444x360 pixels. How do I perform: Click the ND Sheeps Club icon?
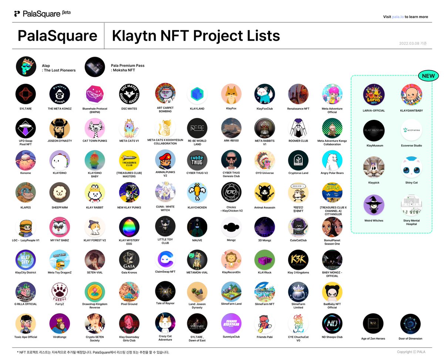pos(332,324)
